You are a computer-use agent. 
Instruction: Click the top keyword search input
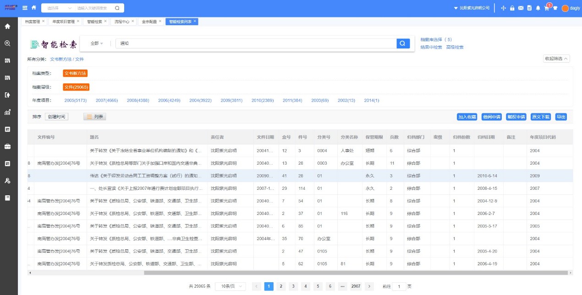(94, 8)
